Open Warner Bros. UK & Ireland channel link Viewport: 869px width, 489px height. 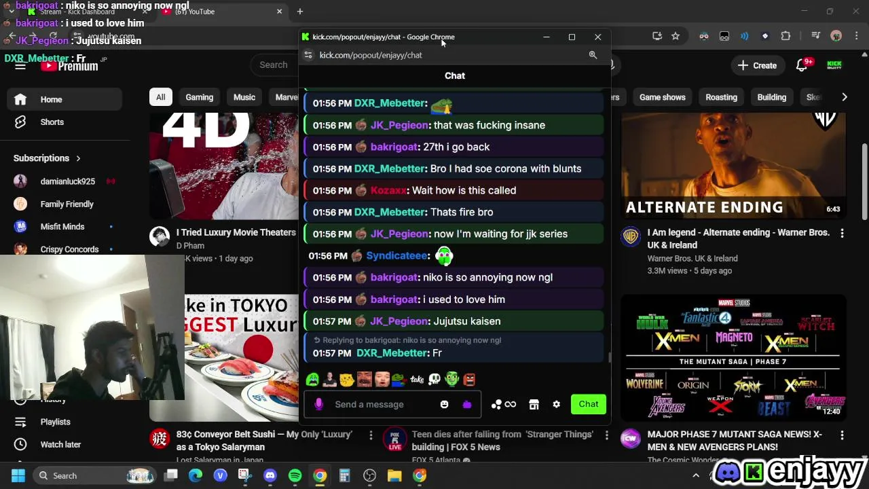[692, 258]
